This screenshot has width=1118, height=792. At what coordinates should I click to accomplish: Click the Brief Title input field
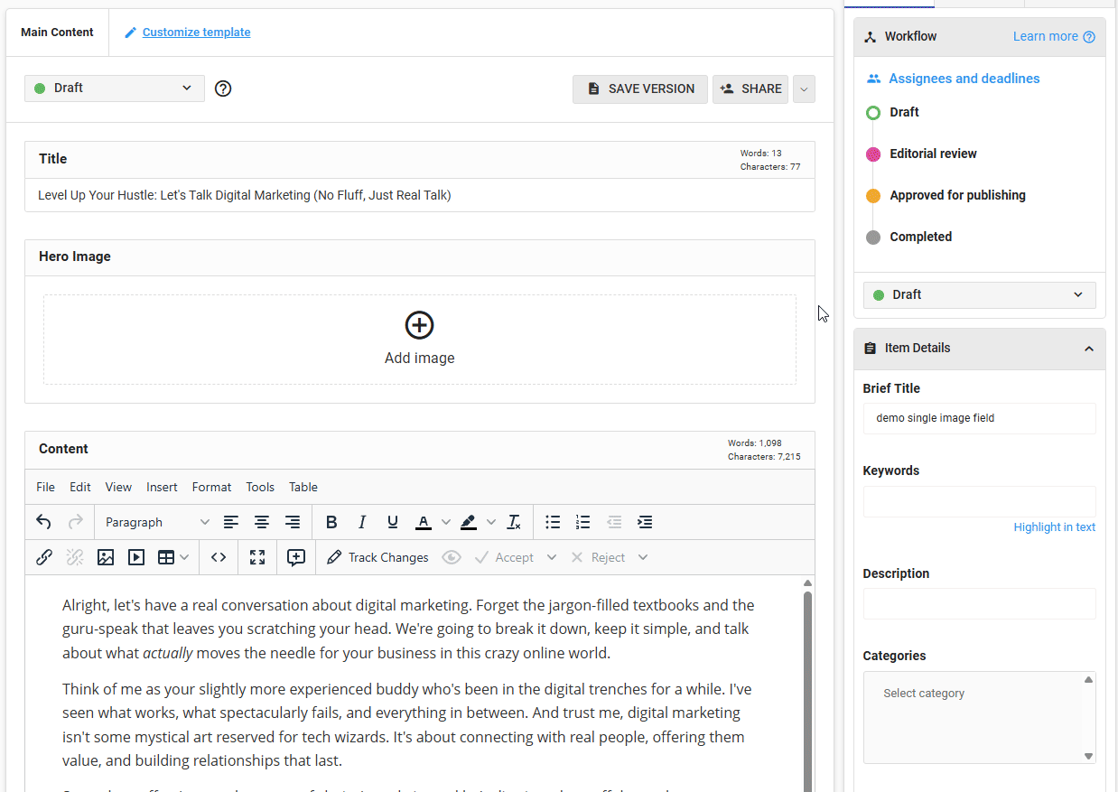point(980,418)
